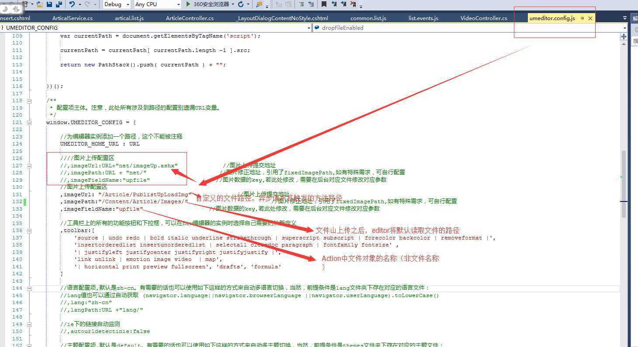Switch to the ArticalService.cs tab
The width and height of the screenshot is (638, 347).
point(73,18)
